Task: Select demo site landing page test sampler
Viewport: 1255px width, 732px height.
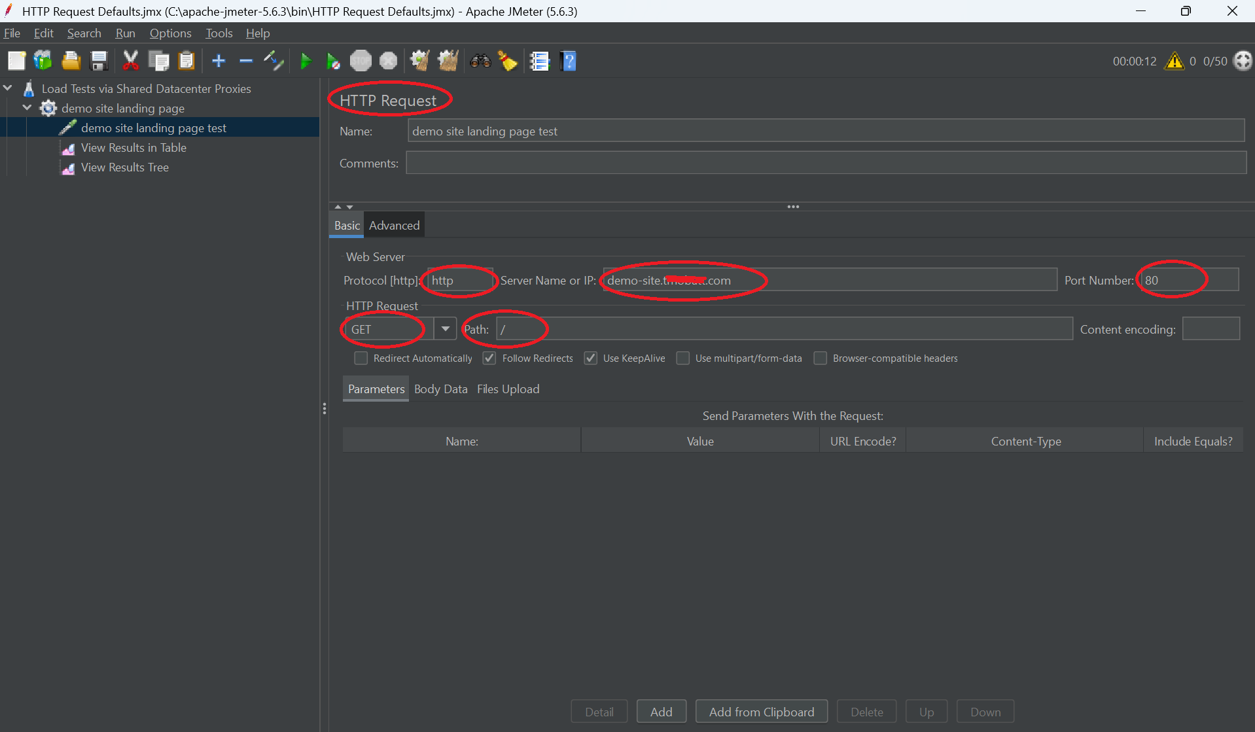Action: pyautogui.click(x=153, y=128)
